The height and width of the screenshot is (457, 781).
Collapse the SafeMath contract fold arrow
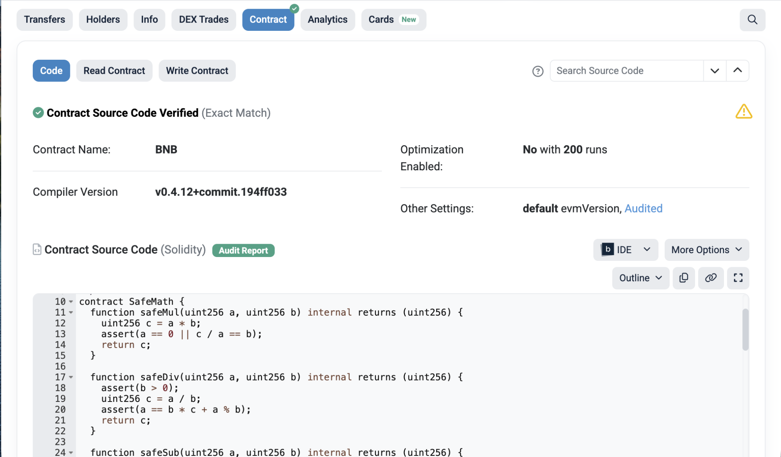(71, 302)
